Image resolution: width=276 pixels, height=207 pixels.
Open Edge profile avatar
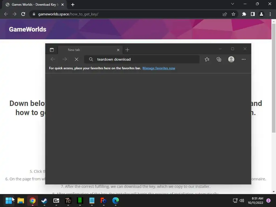(231, 59)
